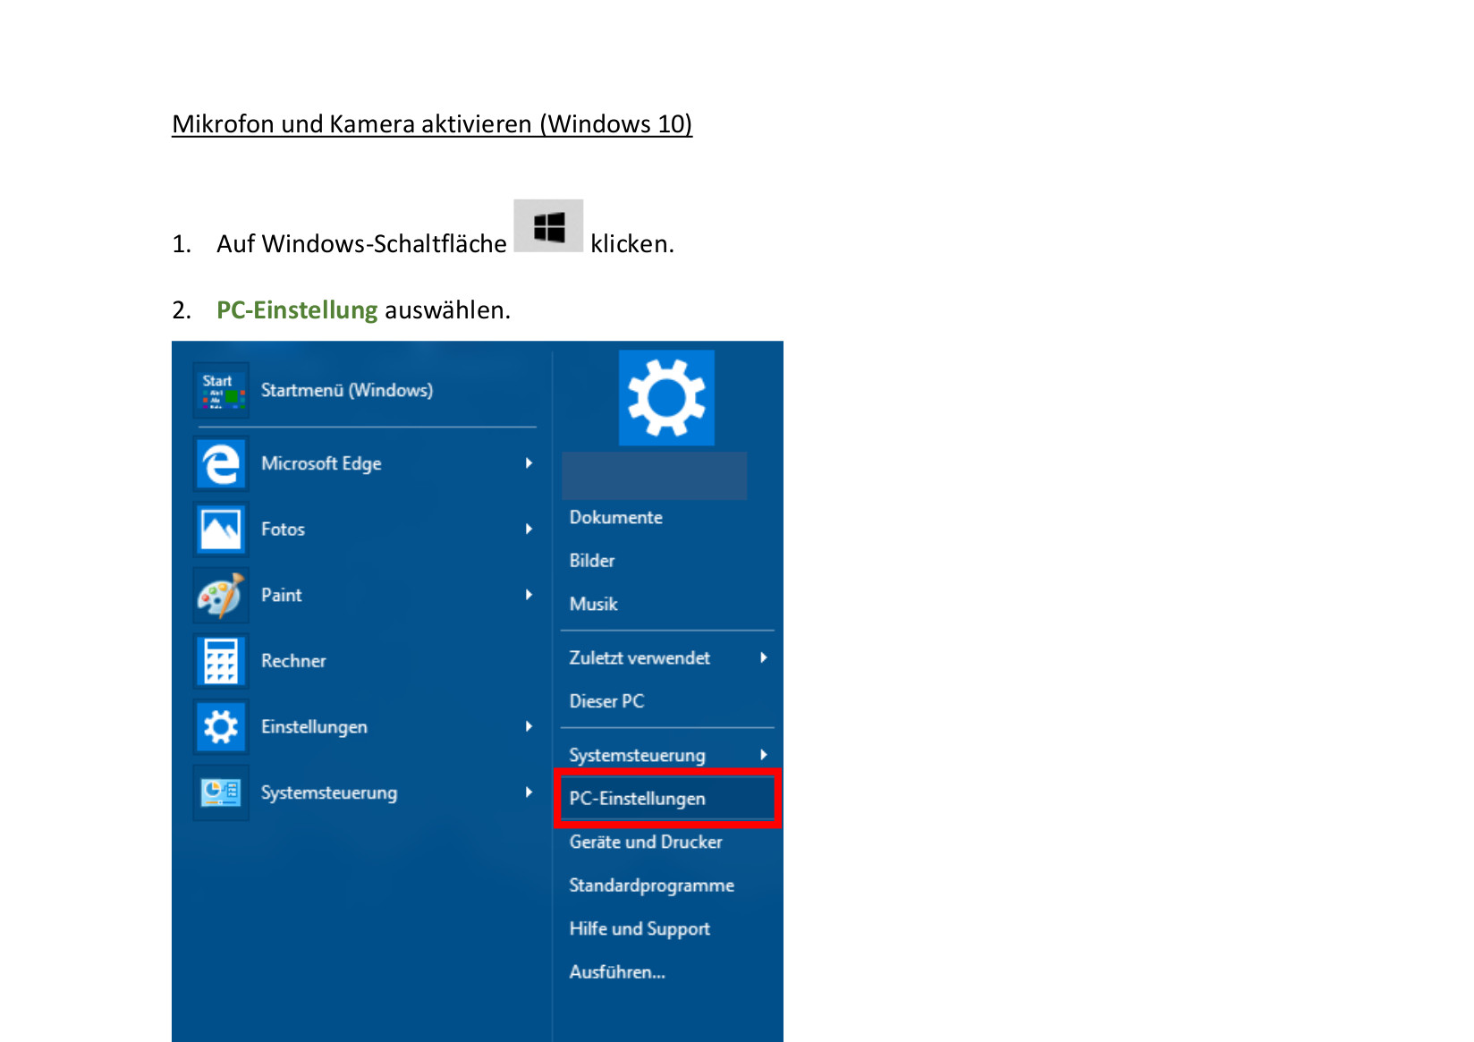
Task: Open the Startmenü (Windows) icon
Action: tap(221, 391)
